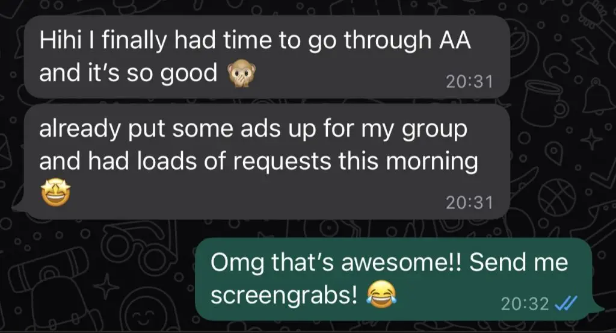Click the word "screengrabs!" in green bubble
The height and width of the screenshot is (333, 616).
(x=285, y=296)
